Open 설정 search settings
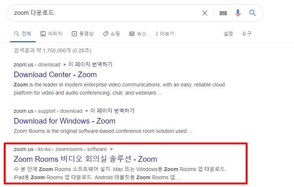 tap(228, 34)
